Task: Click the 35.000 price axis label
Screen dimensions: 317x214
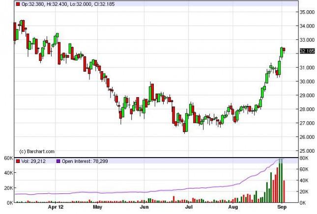Action: tap(307, 12)
